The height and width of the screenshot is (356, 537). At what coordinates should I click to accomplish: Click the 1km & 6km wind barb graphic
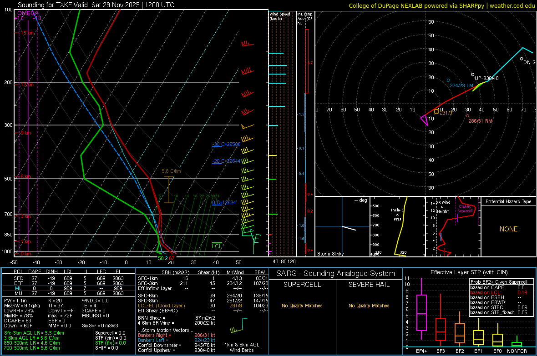coord(239,325)
